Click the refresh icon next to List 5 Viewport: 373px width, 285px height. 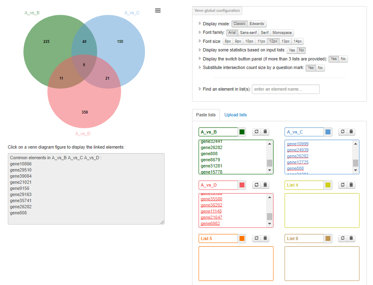point(256,238)
